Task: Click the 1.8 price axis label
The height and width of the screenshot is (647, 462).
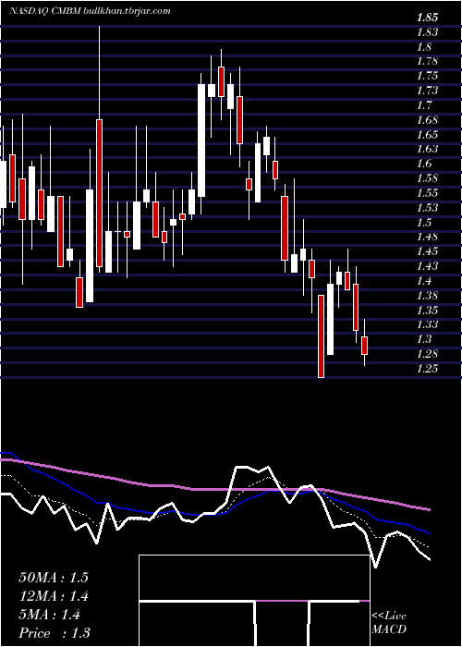Action: point(424,46)
